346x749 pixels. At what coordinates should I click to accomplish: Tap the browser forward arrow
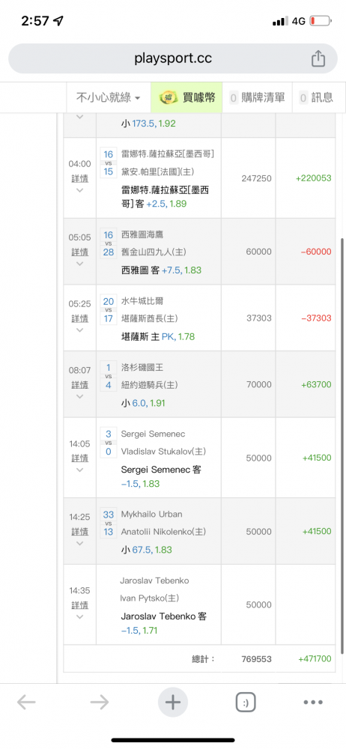100,702
